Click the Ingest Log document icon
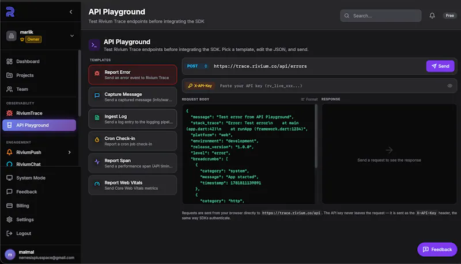The width and height of the screenshot is (461, 264). (97, 118)
